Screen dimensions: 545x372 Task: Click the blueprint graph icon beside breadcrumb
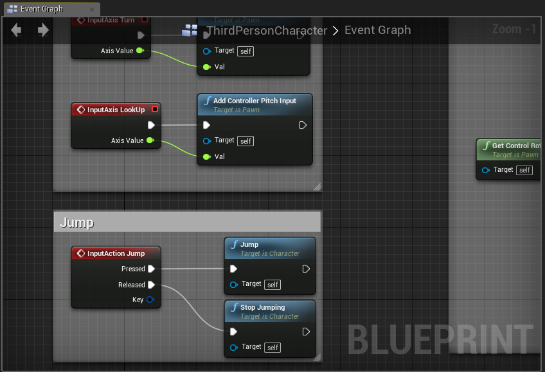pos(190,30)
